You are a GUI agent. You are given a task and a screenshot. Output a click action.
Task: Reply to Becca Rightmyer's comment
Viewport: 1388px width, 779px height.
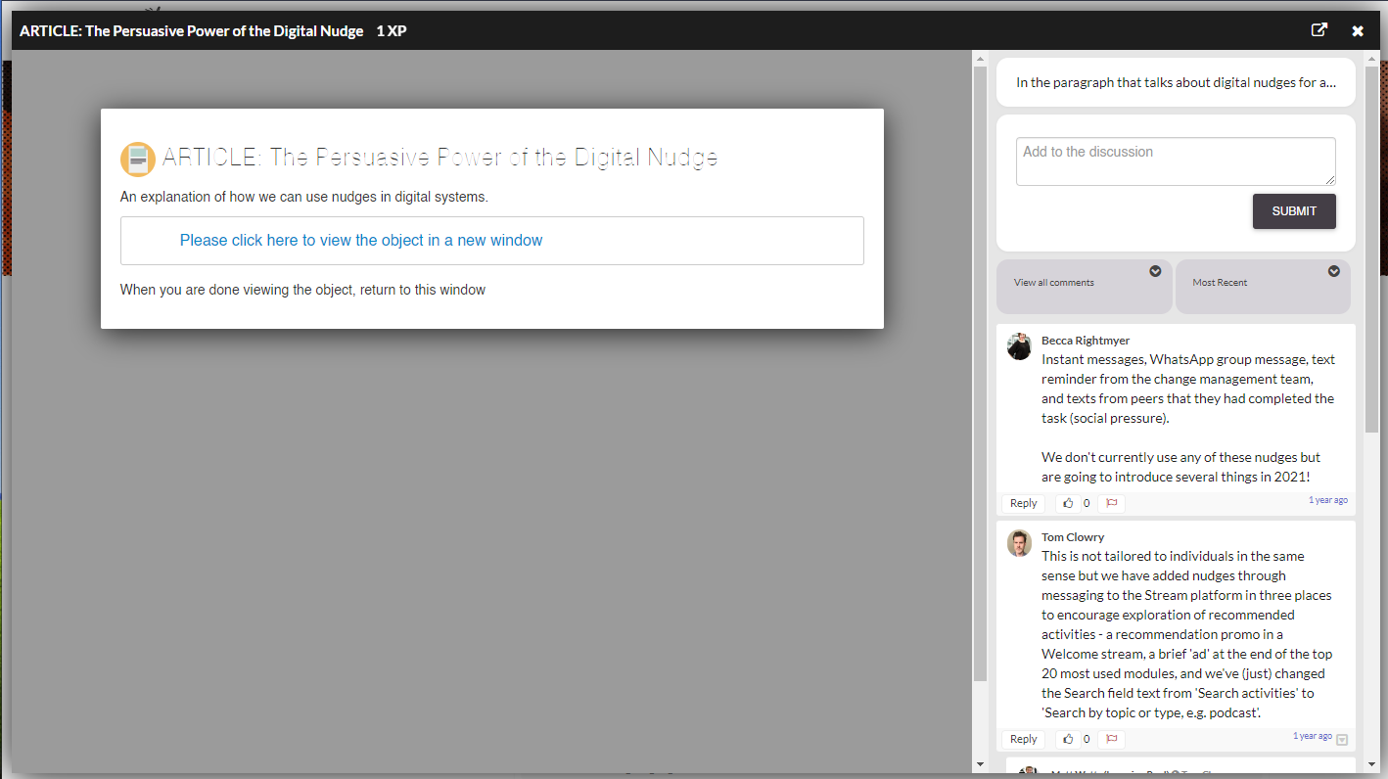[1023, 503]
